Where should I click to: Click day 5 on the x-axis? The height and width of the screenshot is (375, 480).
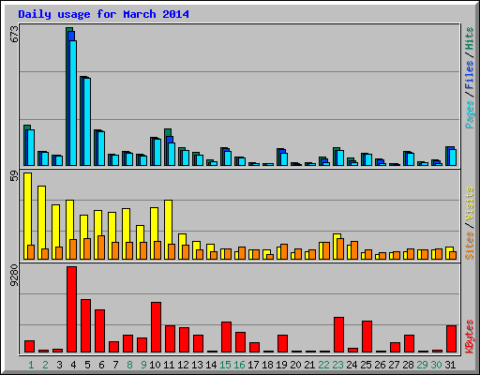click(87, 365)
